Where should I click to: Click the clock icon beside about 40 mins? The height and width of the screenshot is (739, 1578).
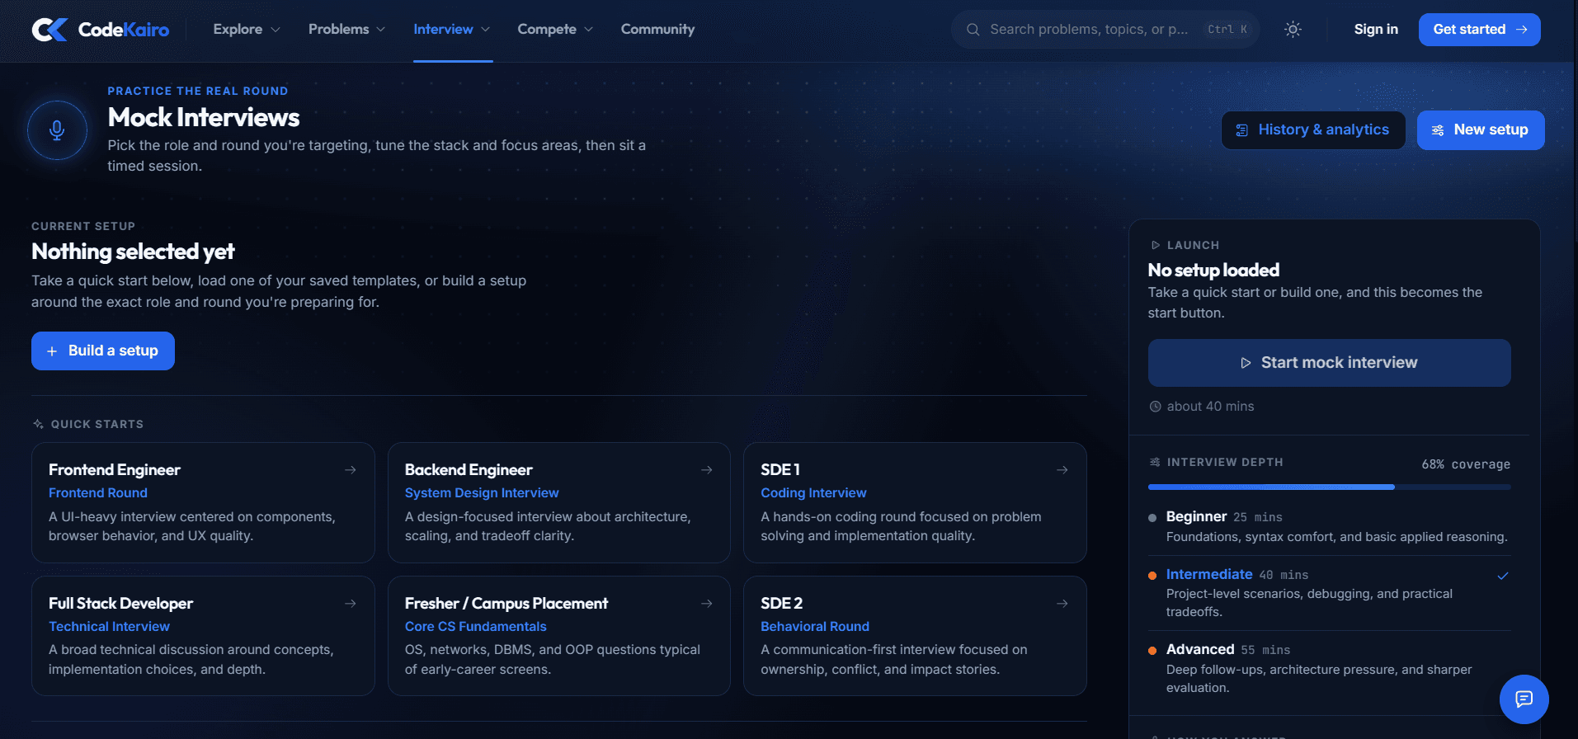pos(1155,407)
